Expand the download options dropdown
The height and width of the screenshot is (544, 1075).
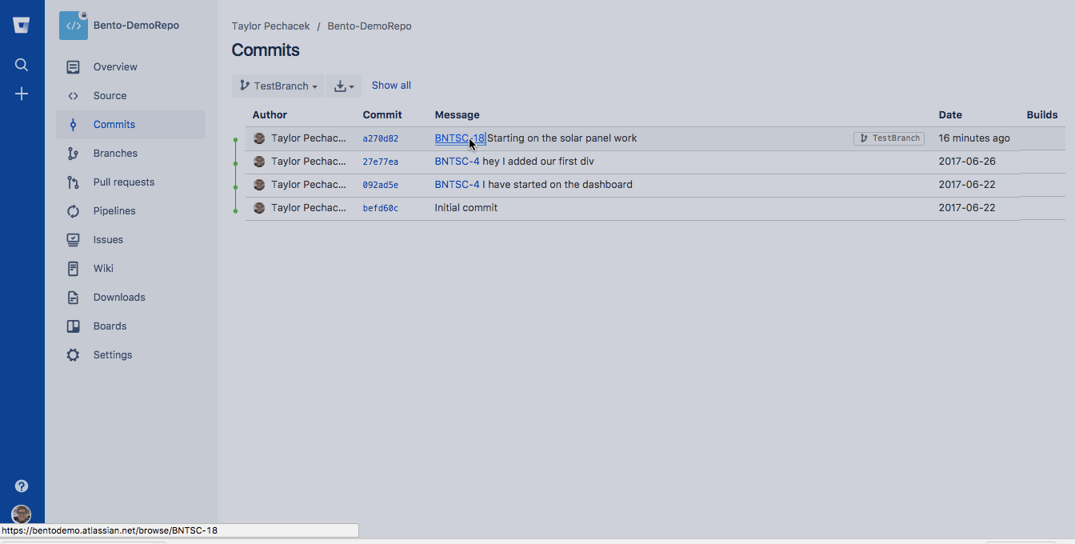coord(344,86)
